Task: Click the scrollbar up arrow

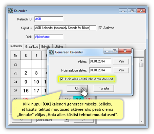Action: pos(141,60)
